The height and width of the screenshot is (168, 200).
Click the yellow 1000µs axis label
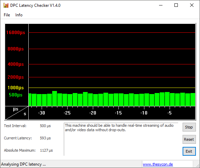(x=16, y=88)
